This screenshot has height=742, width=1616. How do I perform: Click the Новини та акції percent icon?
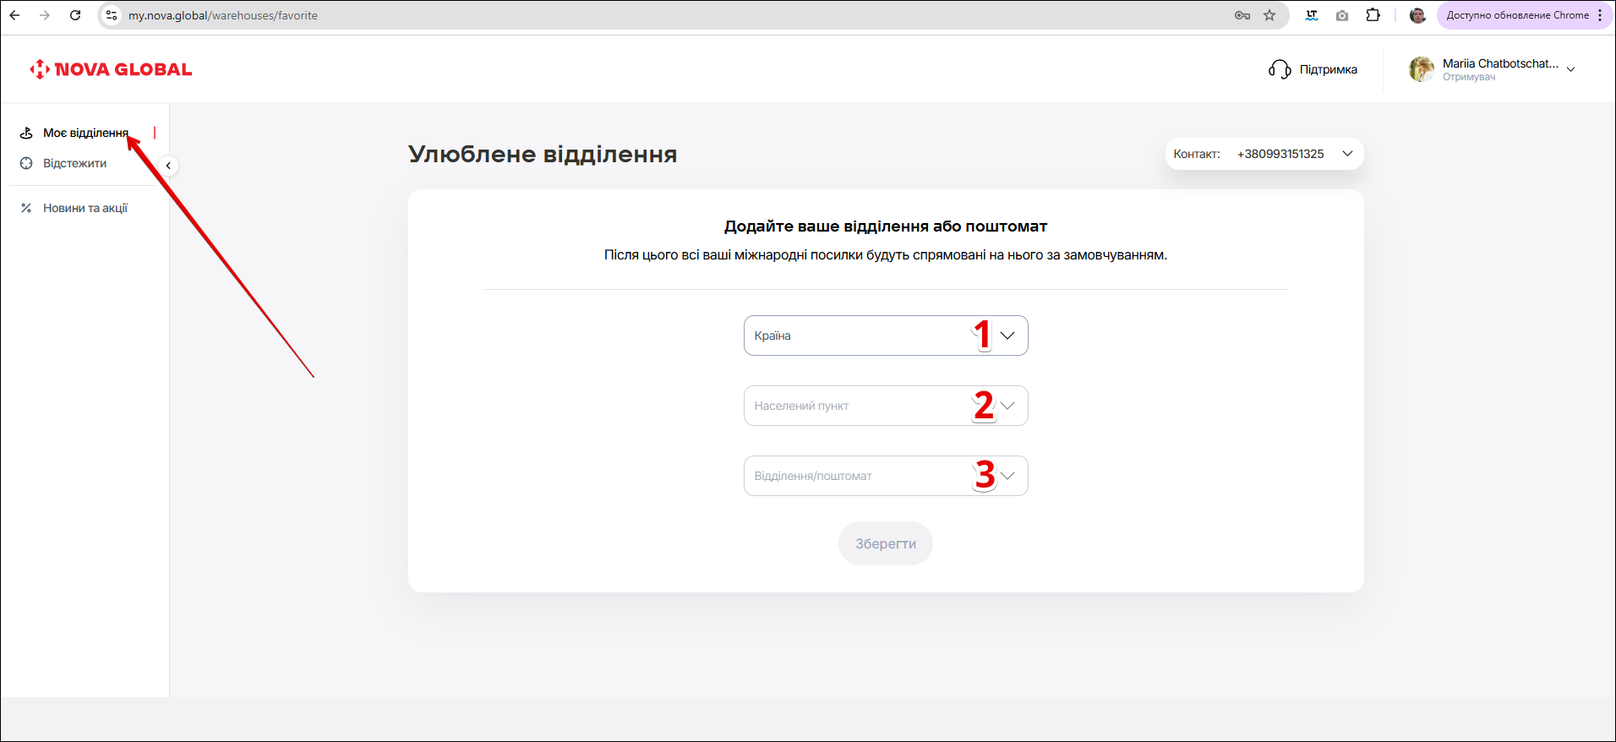click(x=26, y=208)
